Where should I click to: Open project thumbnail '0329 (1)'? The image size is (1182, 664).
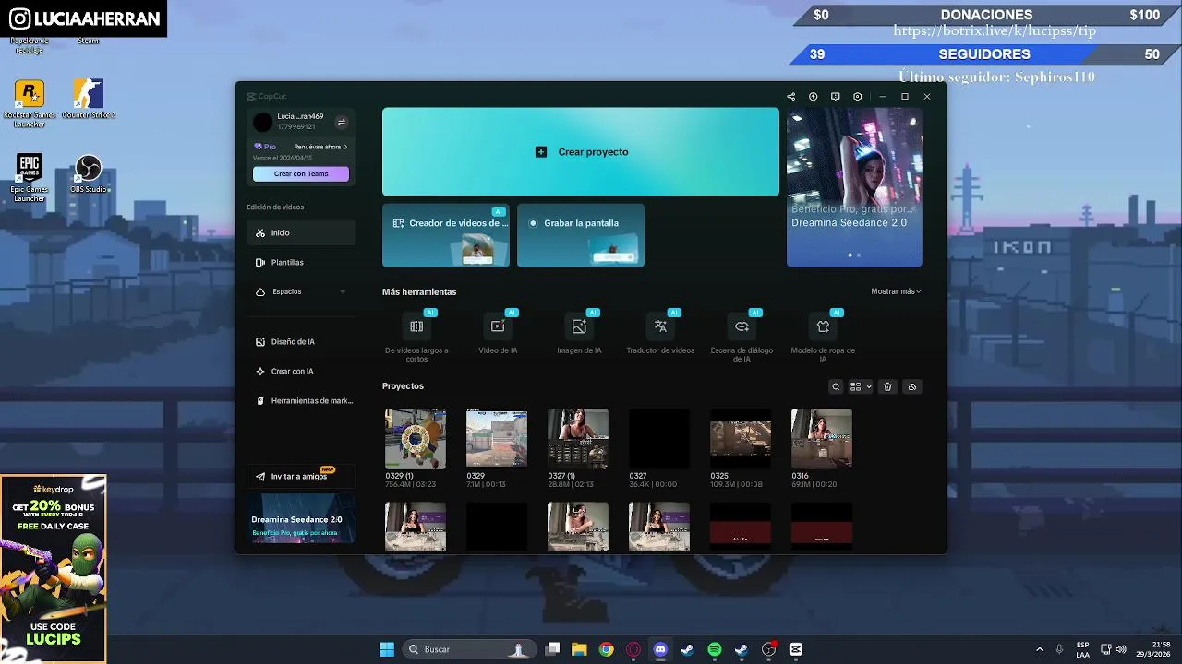(416, 439)
